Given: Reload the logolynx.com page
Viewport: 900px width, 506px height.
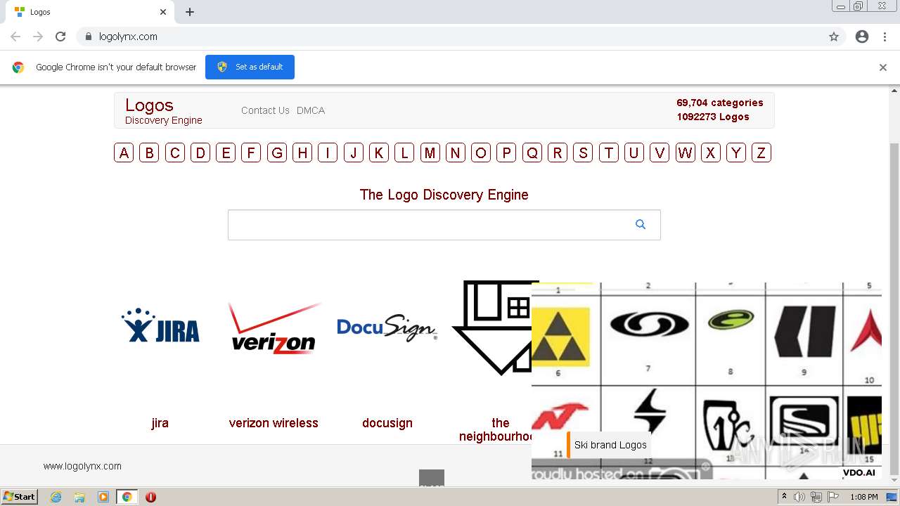Looking at the screenshot, I should (x=60, y=37).
